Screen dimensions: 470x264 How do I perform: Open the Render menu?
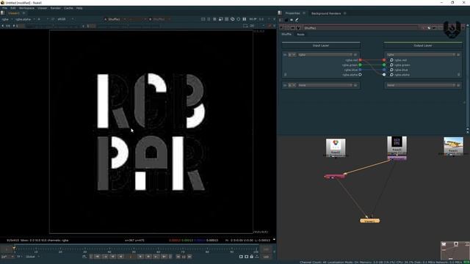click(56, 8)
